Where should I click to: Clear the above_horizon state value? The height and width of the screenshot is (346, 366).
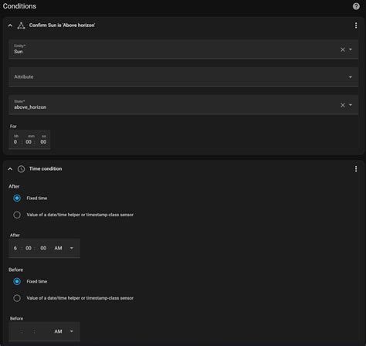tap(343, 105)
